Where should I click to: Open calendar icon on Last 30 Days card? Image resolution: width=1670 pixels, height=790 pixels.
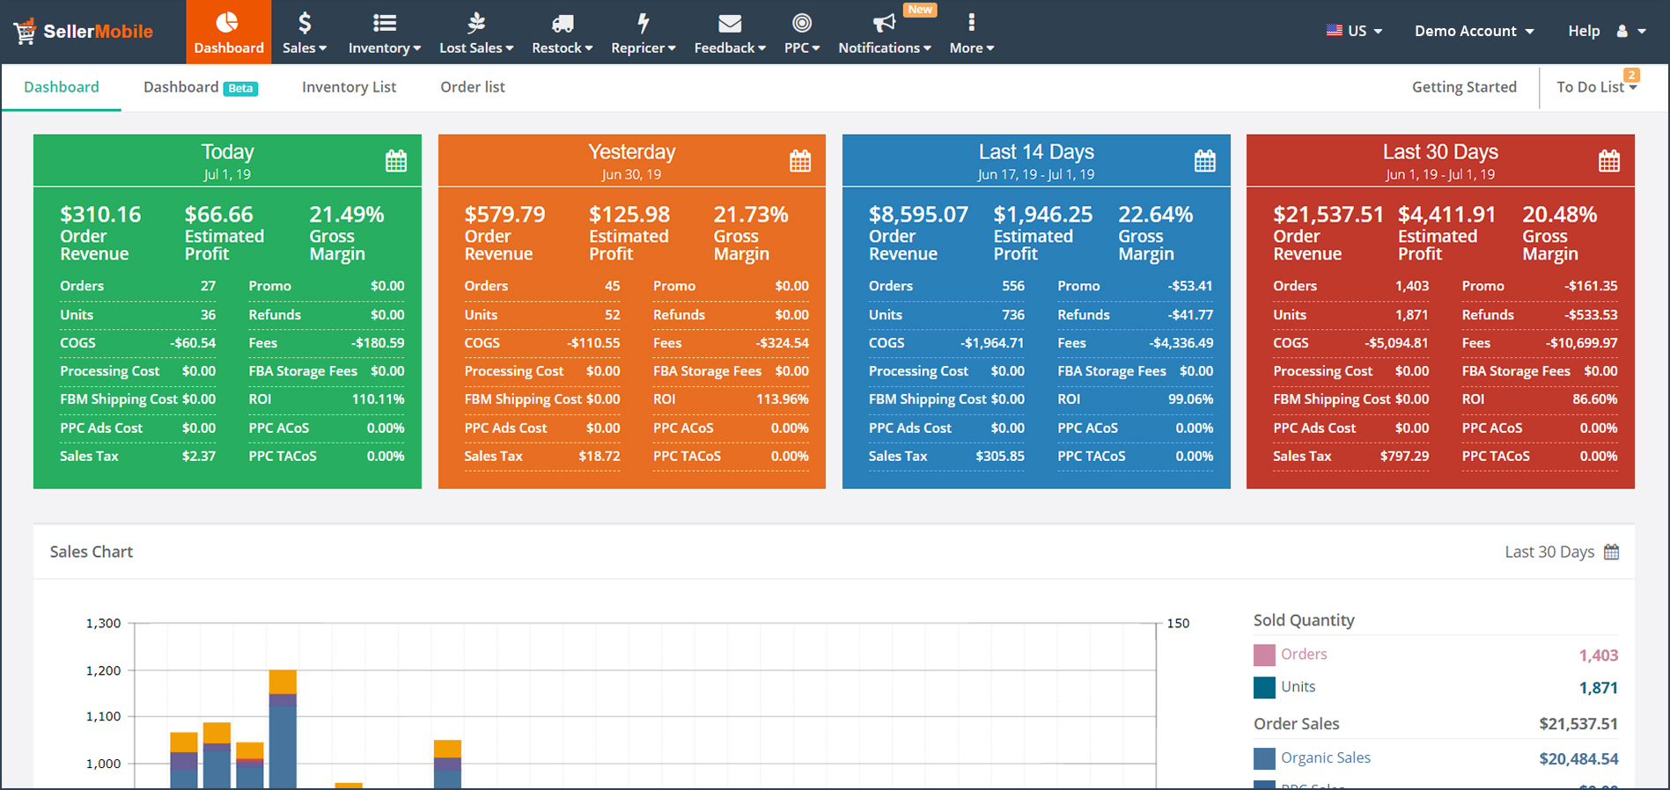click(x=1609, y=161)
